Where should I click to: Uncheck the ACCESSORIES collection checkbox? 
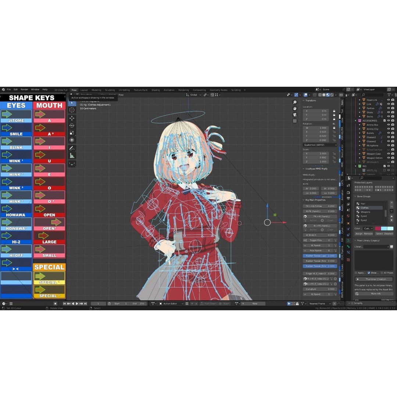385,121
